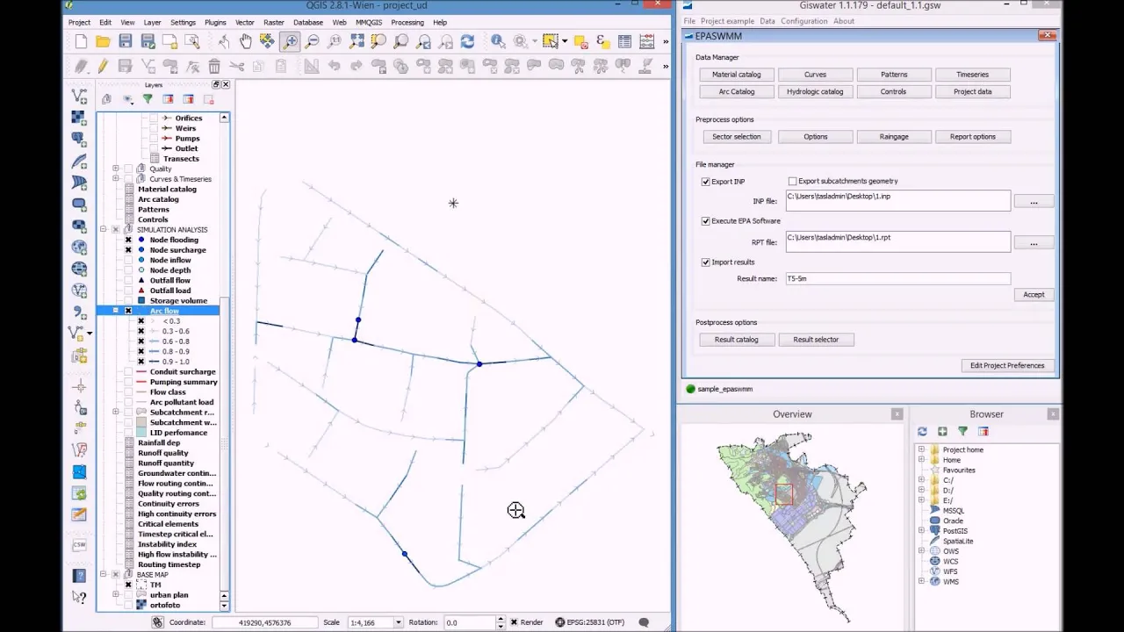Open the Result selector

[x=816, y=340]
